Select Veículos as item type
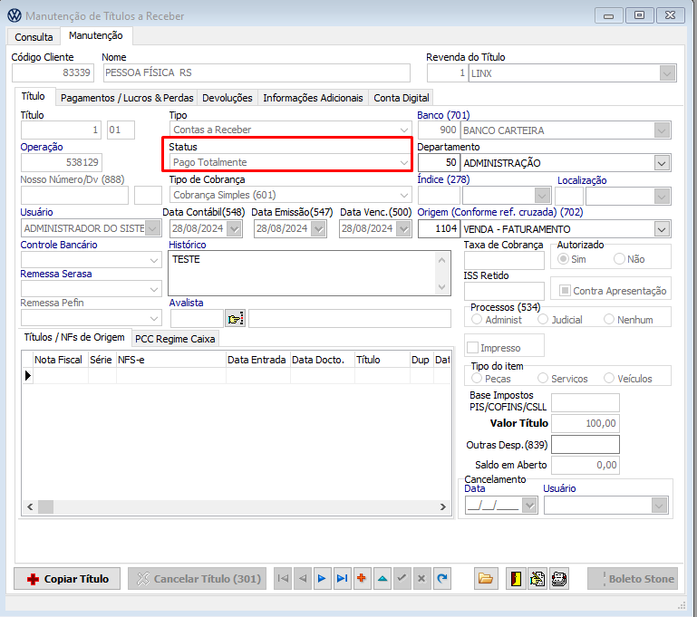The height and width of the screenshot is (617, 697). pyautogui.click(x=610, y=379)
